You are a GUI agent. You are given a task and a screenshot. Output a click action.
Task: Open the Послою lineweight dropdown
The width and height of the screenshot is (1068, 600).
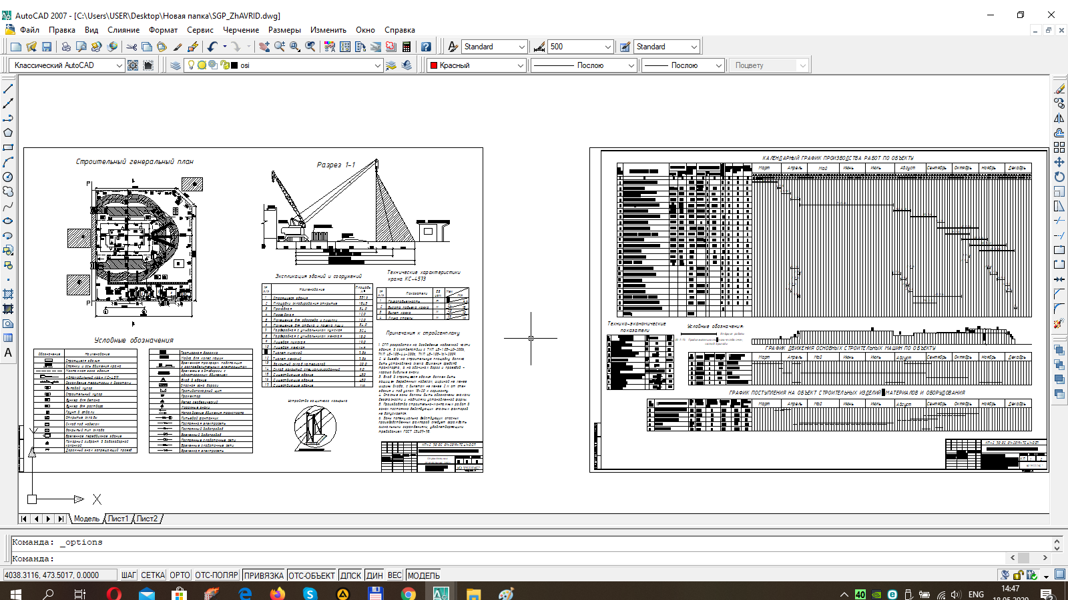683,65
